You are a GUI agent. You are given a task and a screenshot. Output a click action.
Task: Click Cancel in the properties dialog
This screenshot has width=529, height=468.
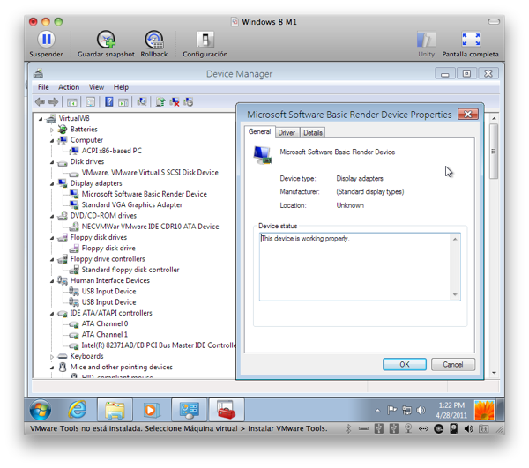coord(453,365)
